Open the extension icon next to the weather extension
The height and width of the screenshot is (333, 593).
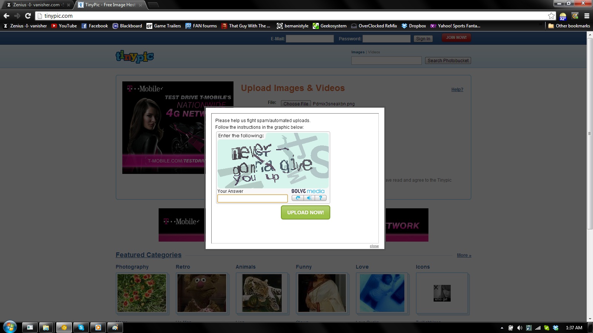point(575,16)
